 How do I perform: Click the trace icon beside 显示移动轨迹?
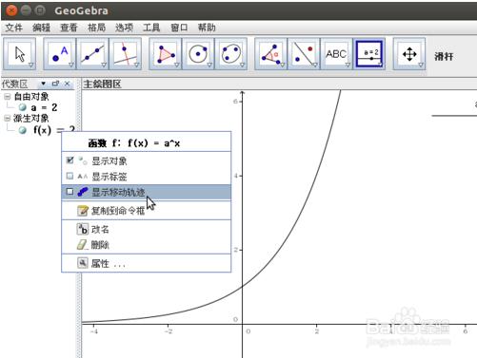tap(83, 192)
